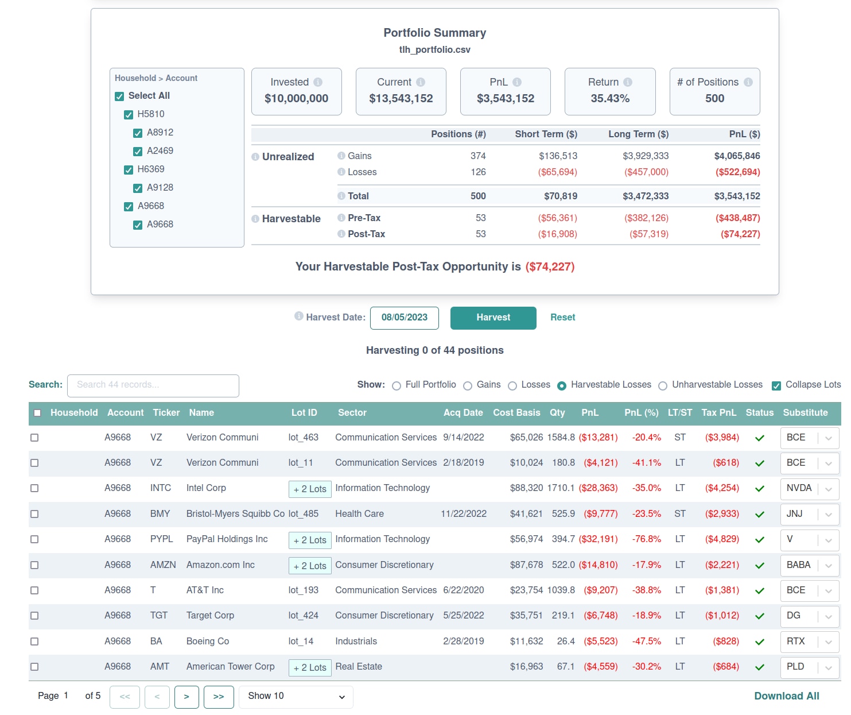The width and height of the screenshot is (851, 715).
Task: Sort table by Sector column header
Action: pyautogui.click(x=352, y=412)
